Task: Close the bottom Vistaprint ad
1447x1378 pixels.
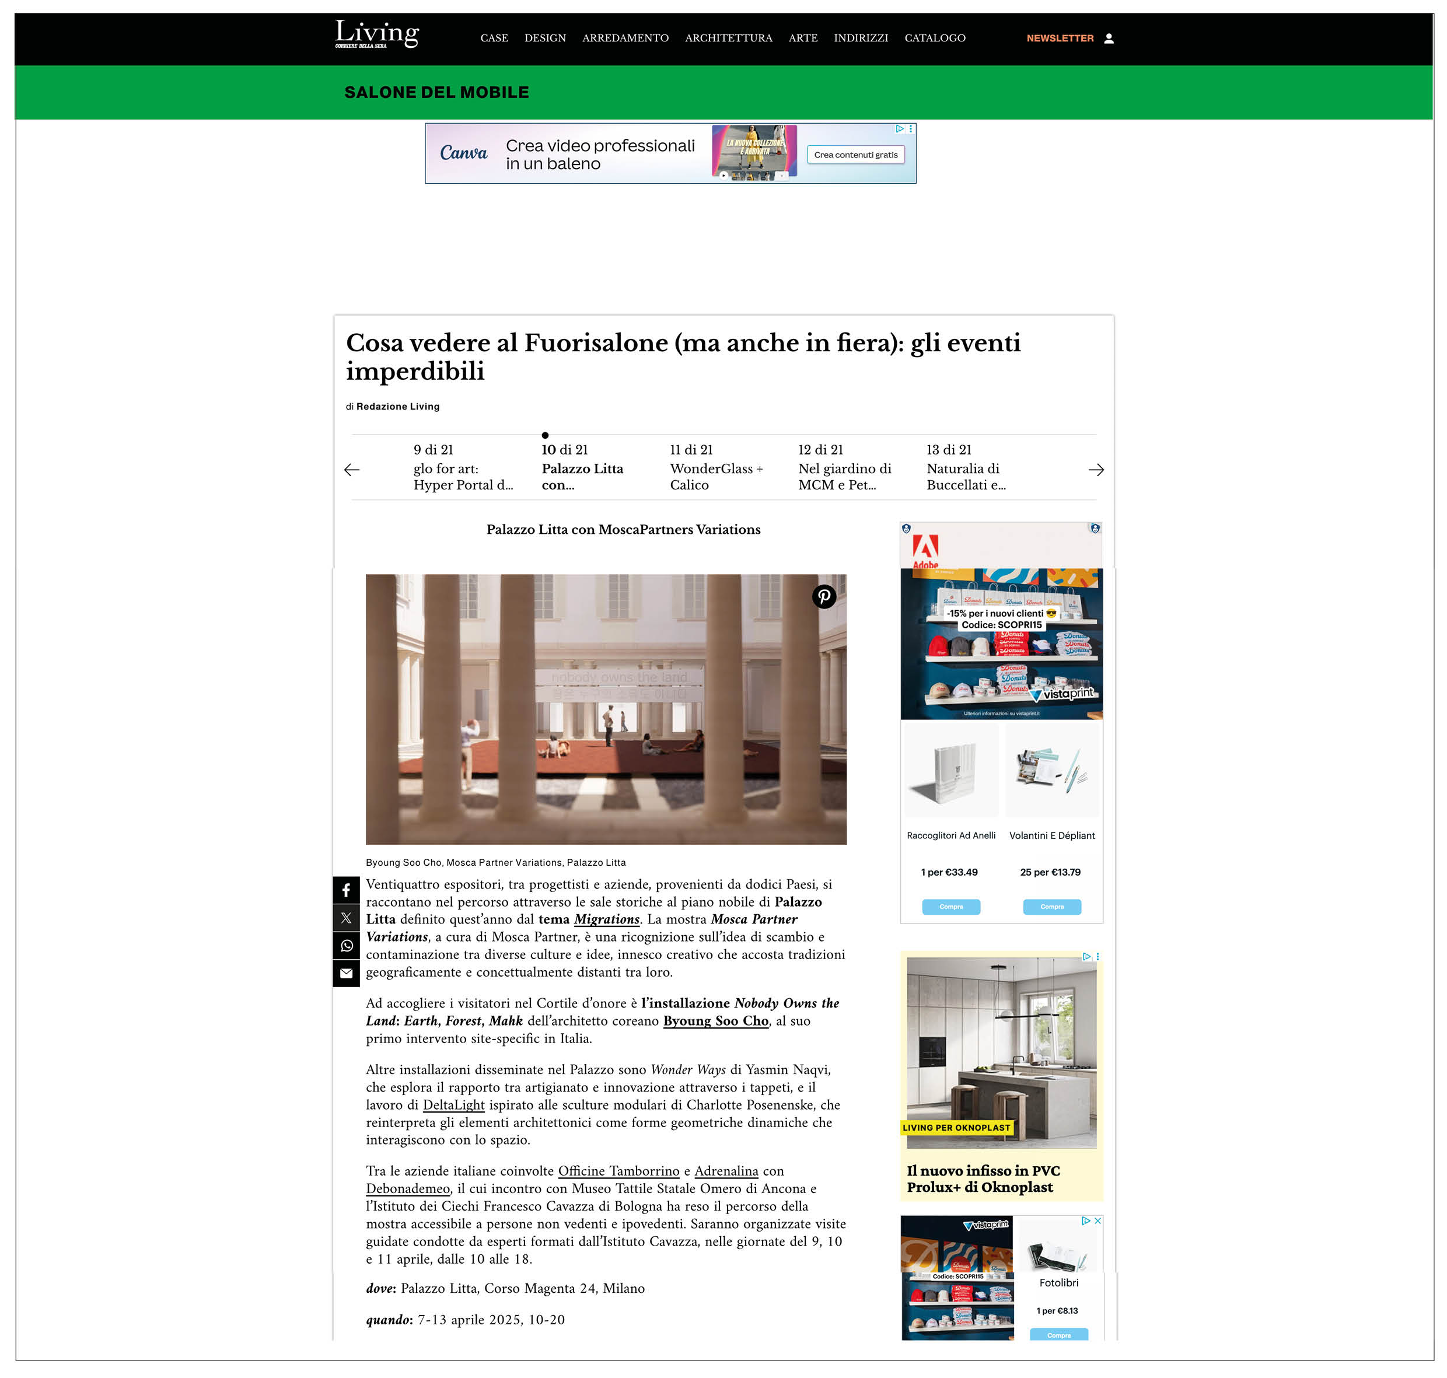Action: click(x=1098, y=1220)
